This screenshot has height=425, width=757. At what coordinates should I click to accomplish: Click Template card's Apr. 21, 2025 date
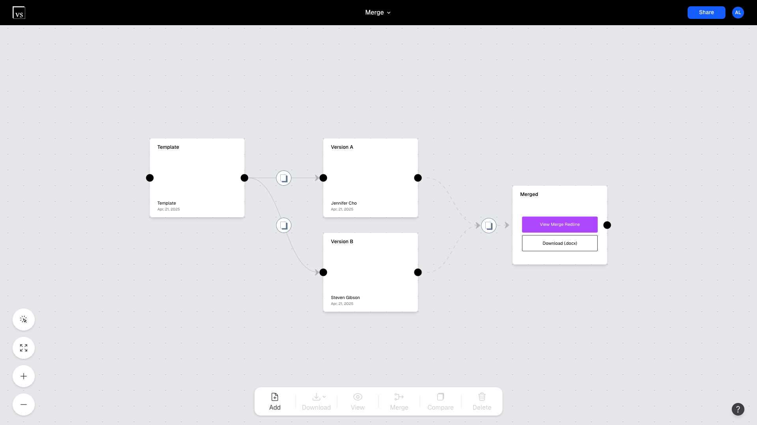[x=168, y=209]
